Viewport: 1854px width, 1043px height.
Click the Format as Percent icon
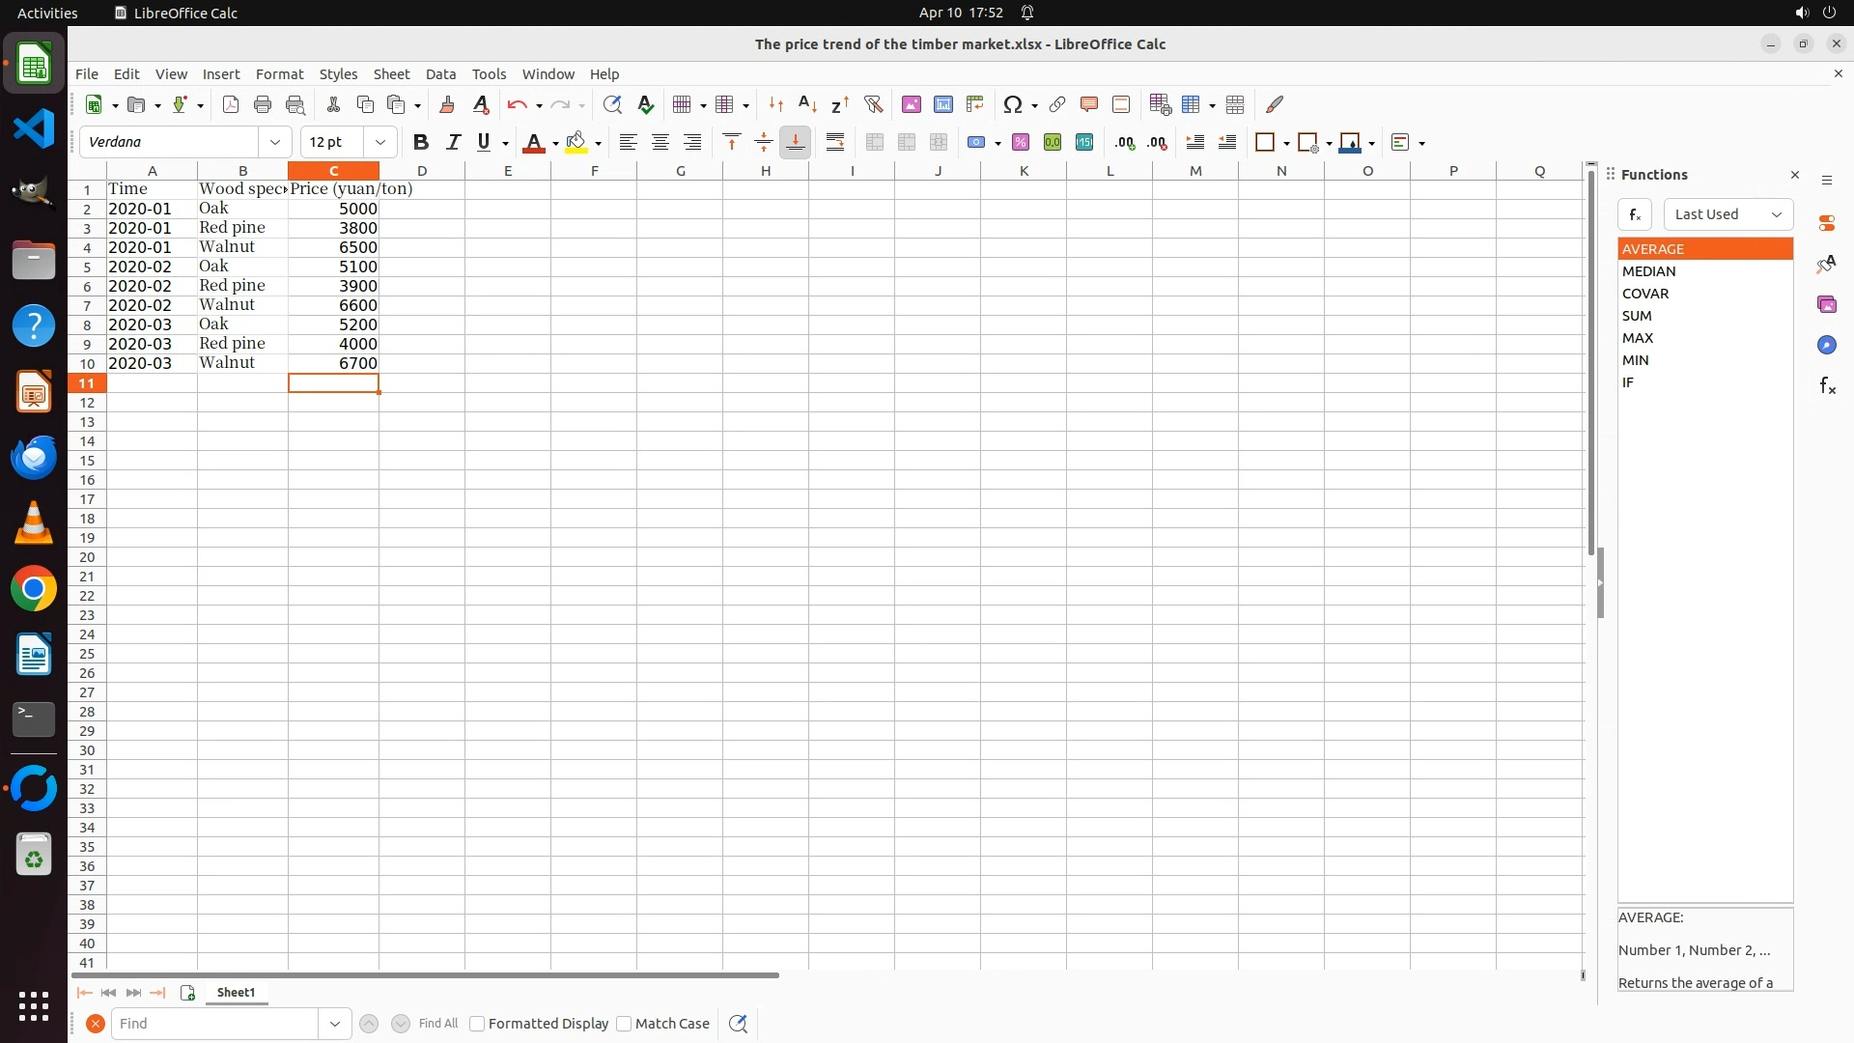1021,142
